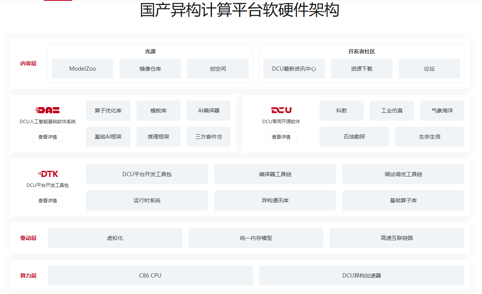Open the 生命生信 category

click(x=430, y=137)
